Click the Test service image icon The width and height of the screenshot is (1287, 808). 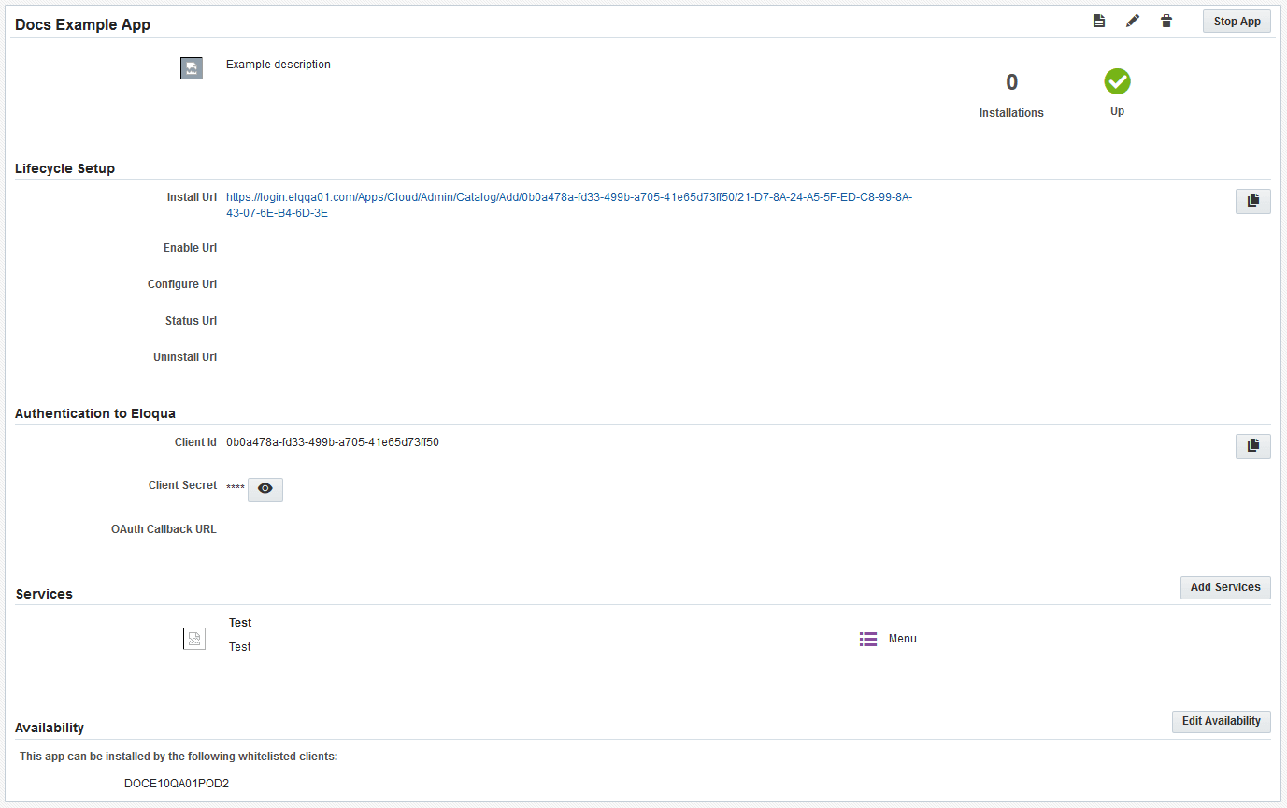(194, 639)
